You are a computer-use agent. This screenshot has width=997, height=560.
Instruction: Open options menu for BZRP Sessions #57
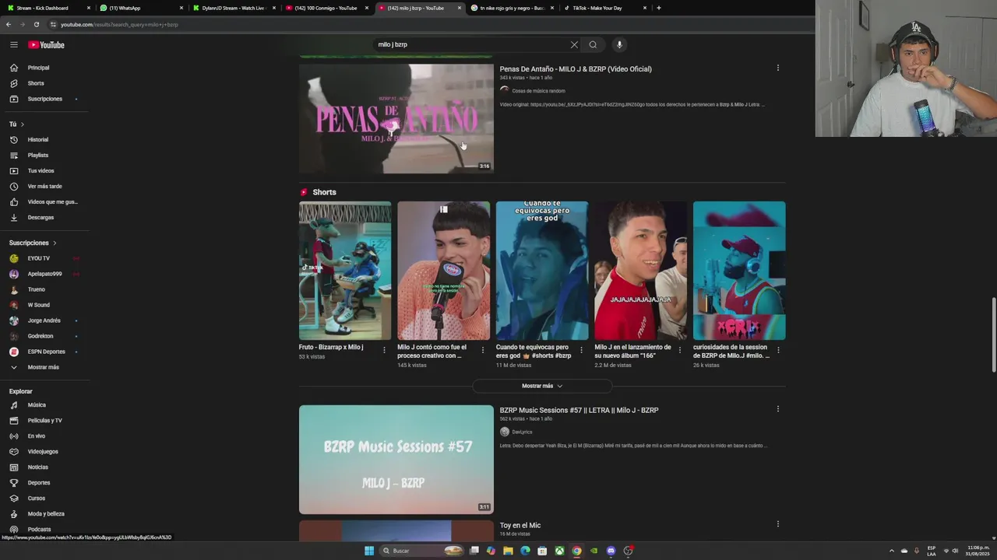coord(777,409)
